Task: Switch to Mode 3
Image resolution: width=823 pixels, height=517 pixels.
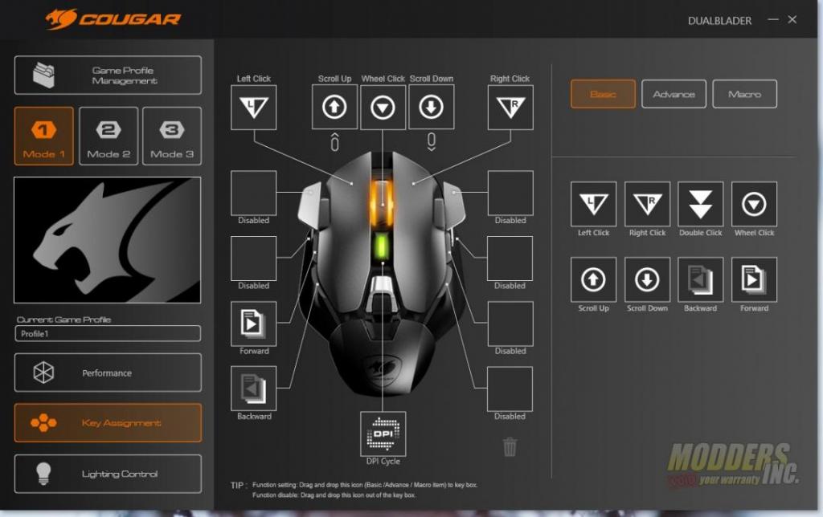Action: [x=172, y=136]
